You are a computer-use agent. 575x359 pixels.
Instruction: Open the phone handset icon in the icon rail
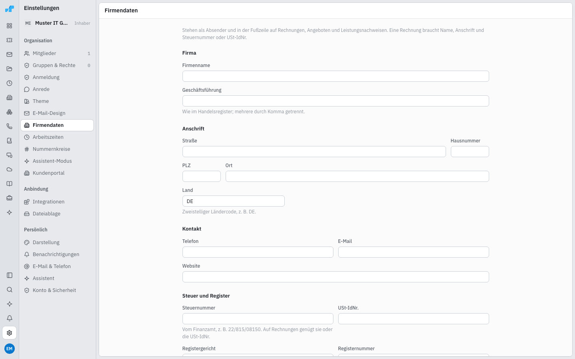[10, 126]
